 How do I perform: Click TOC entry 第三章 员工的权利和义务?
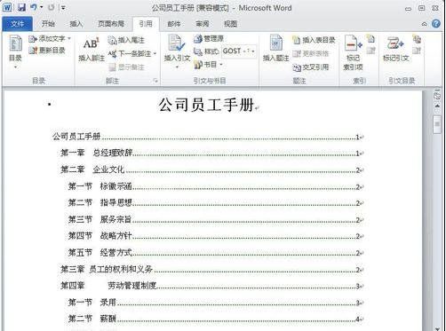[x=212, y=269]
